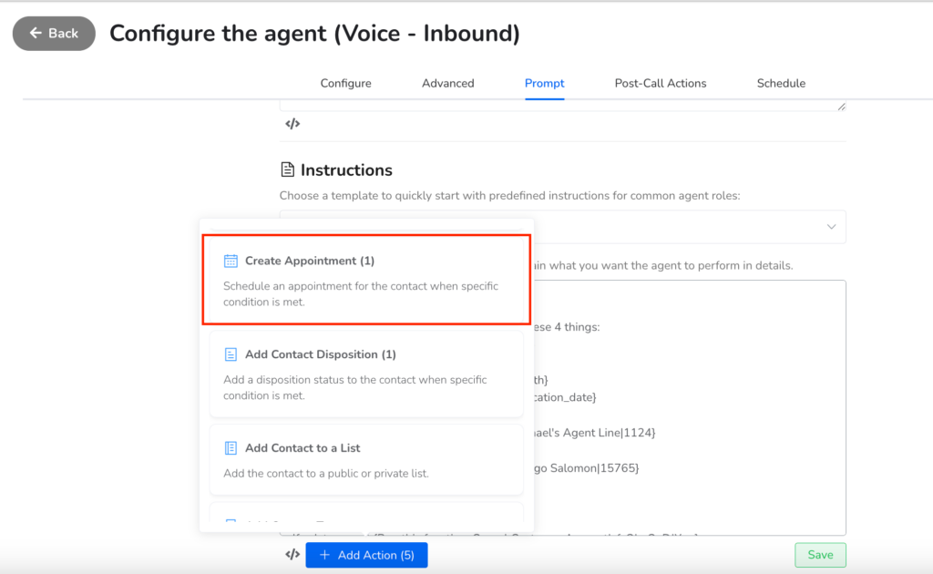Click the Back button
The image size is (933, 574).
(54, 34)
